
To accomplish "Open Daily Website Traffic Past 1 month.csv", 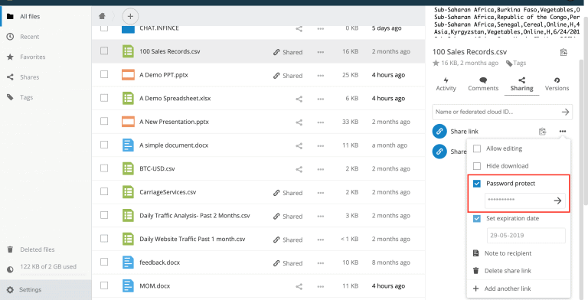I will pyautogui.click(x=192, y=239).
